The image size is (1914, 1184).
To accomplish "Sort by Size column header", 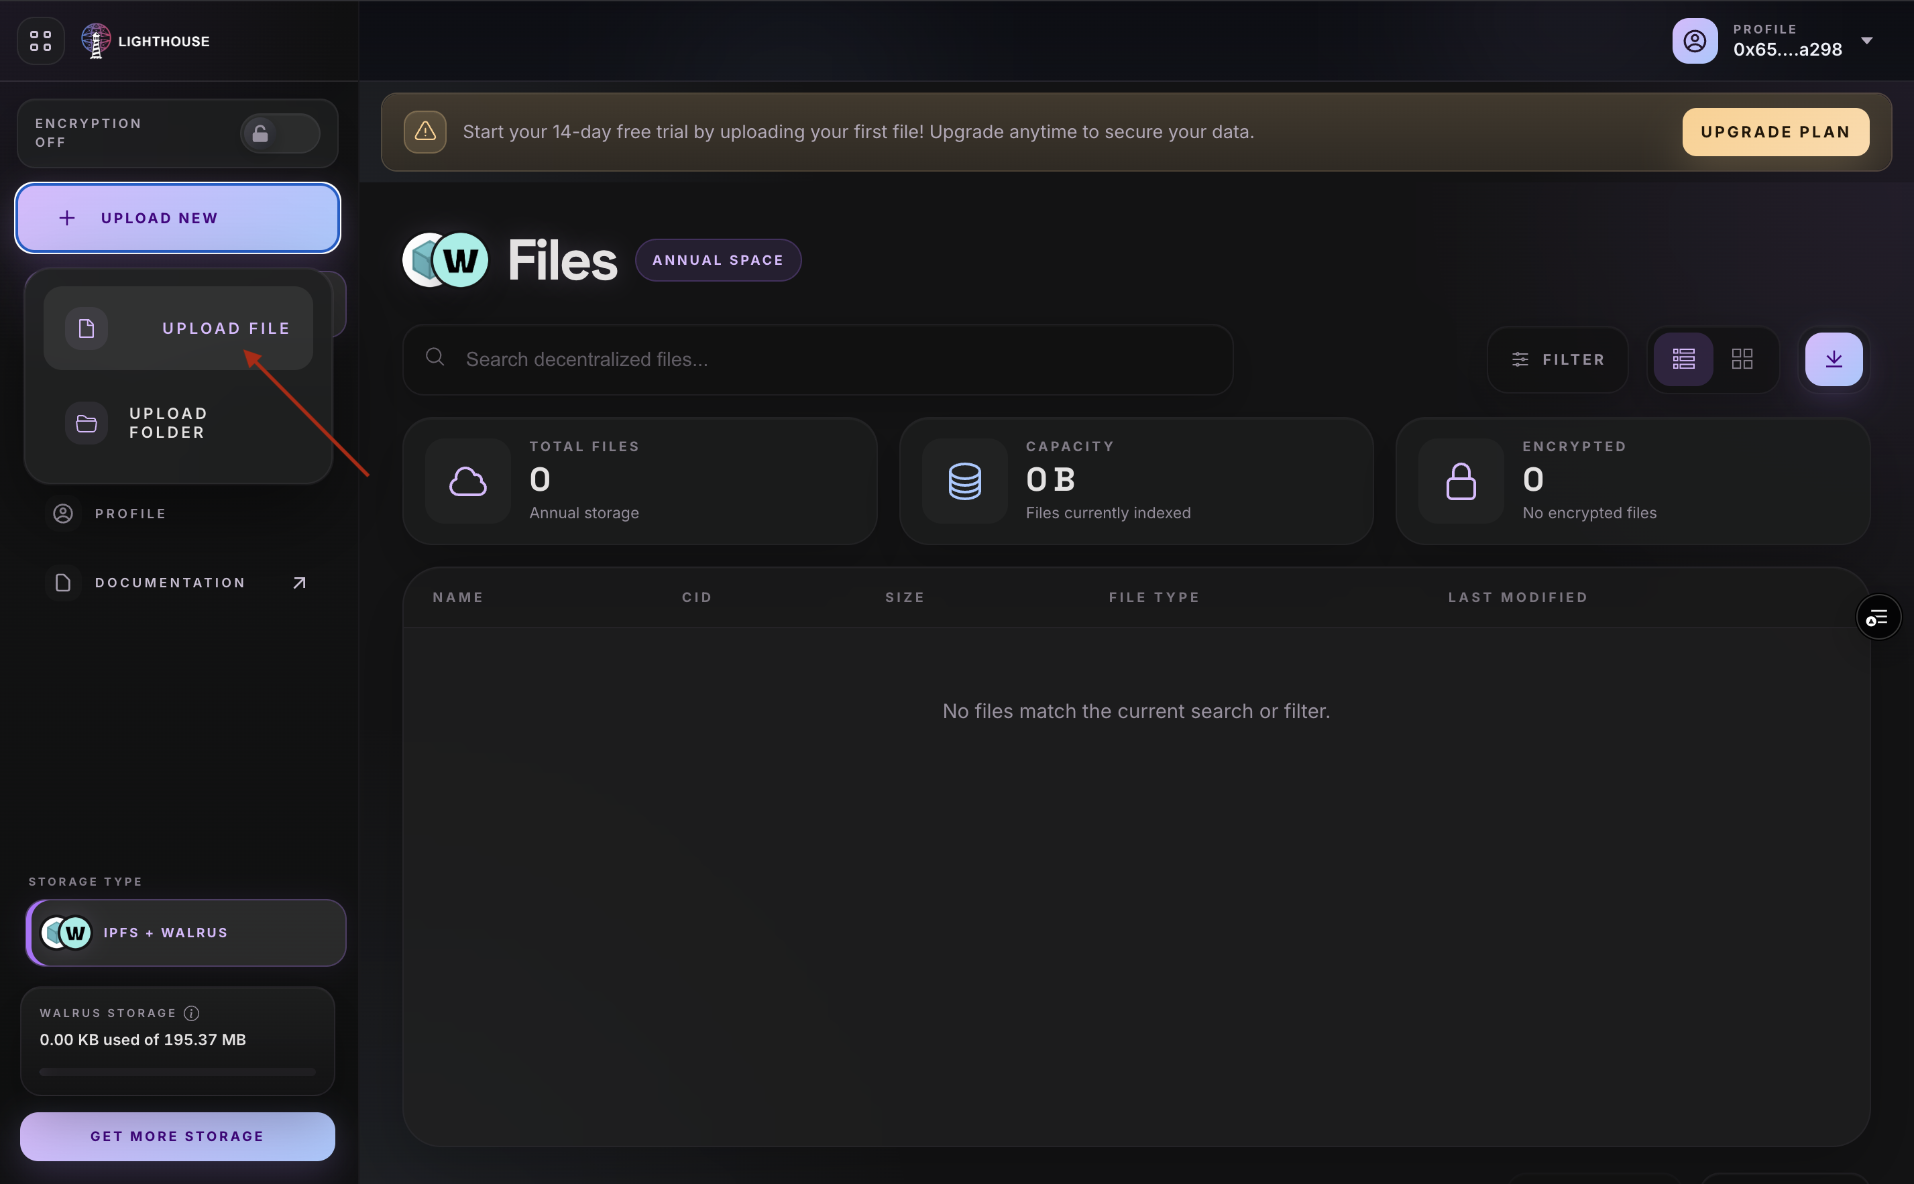I will tap(905, 597).
